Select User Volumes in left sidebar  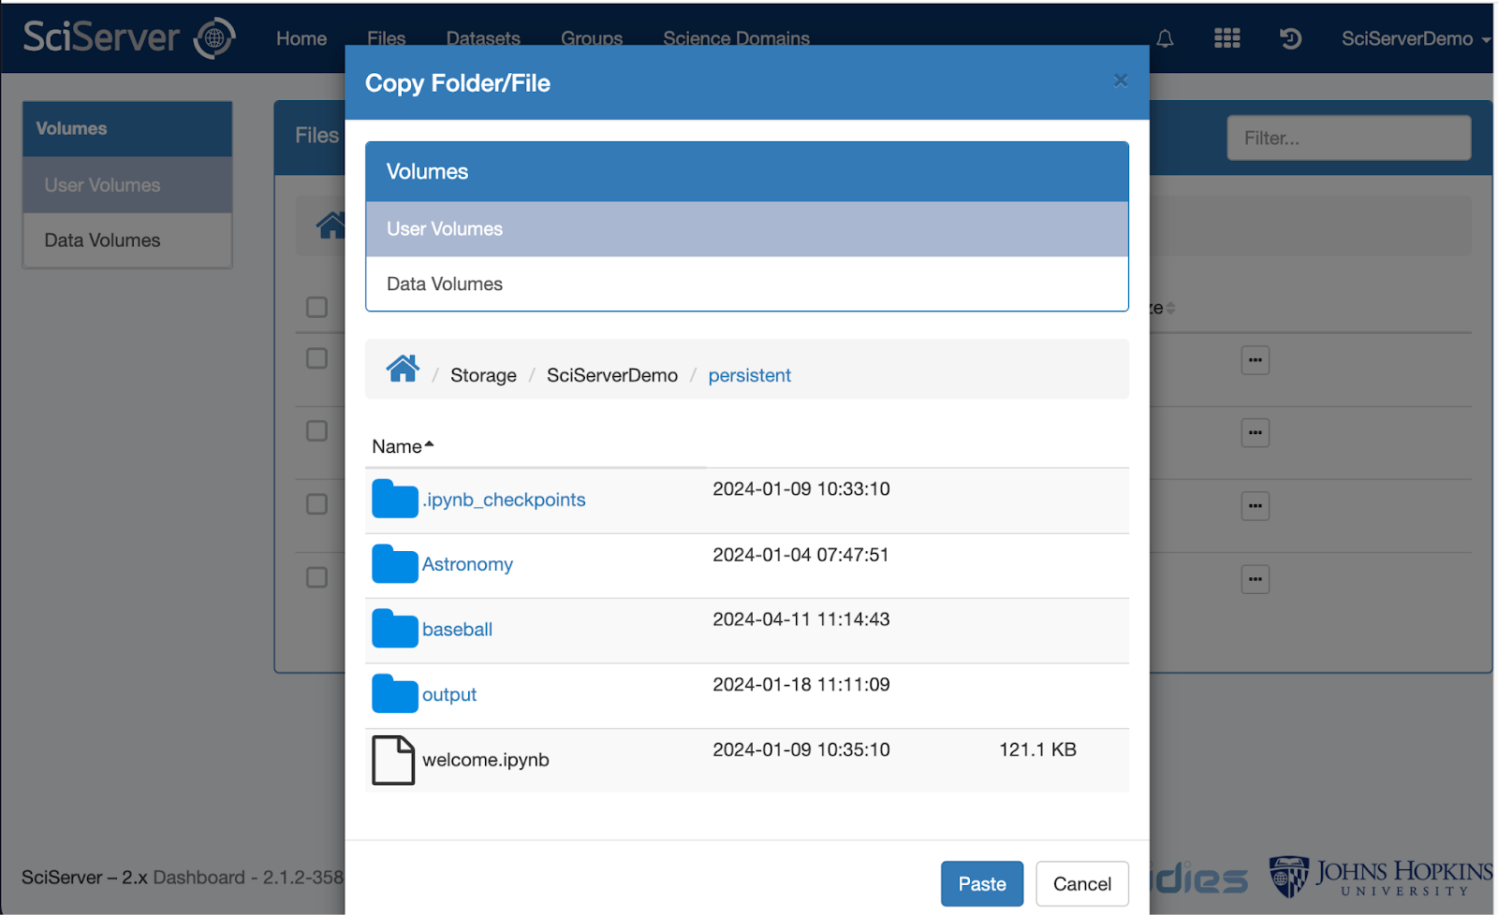[127, 185]
